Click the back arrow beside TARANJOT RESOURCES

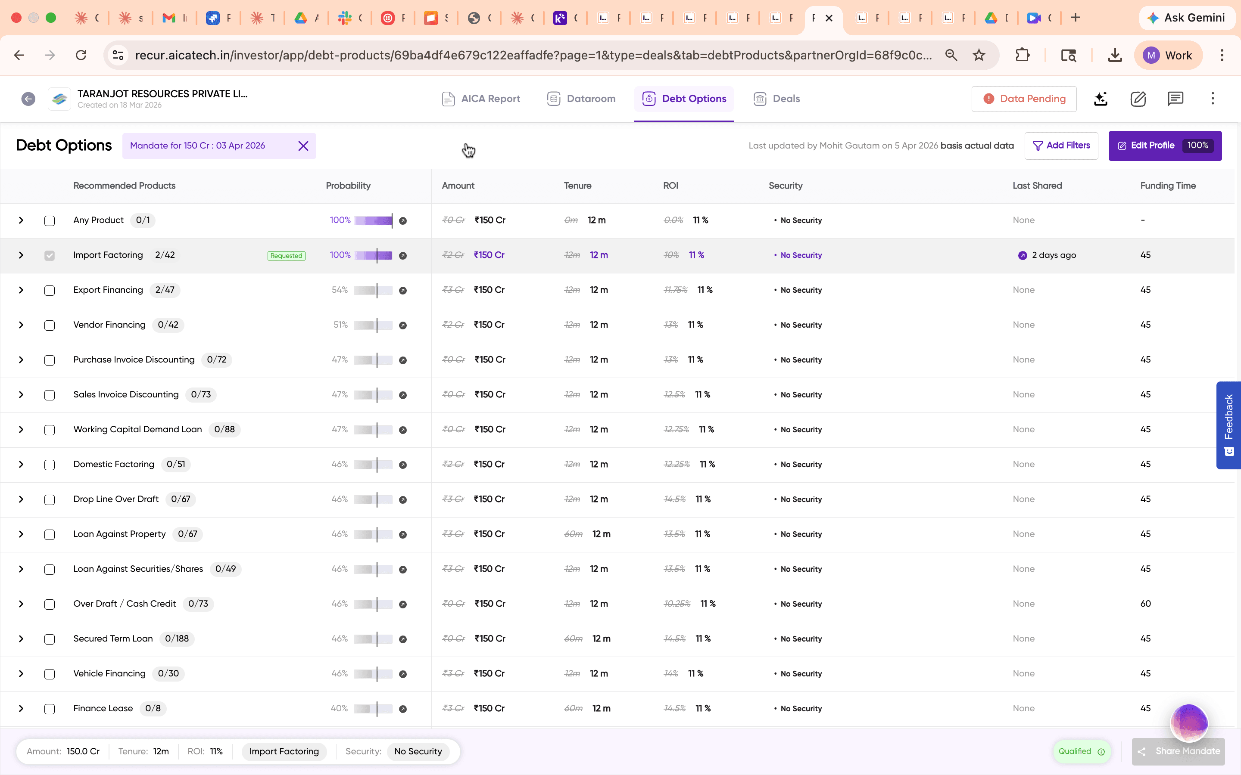(x=28, y=99)
